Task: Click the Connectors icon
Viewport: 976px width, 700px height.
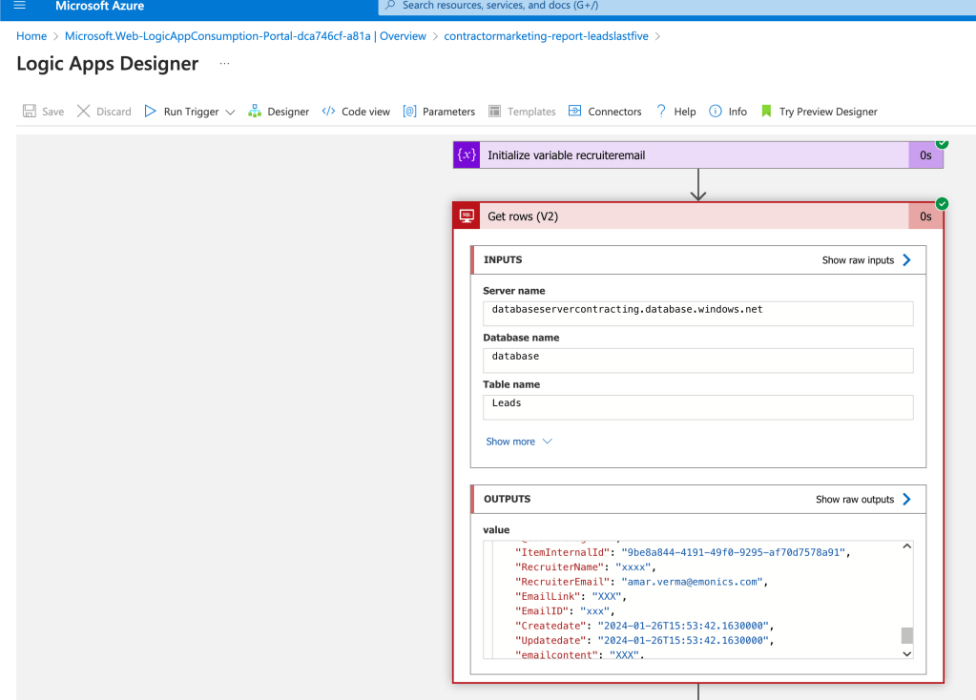Action: 574,111
